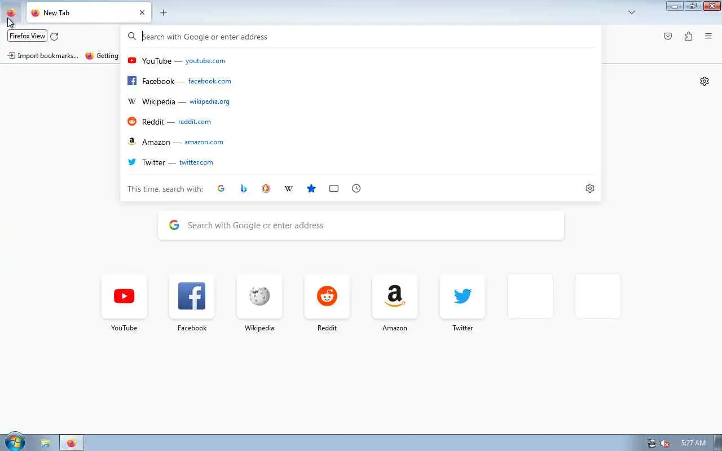Viewport: 722px width, 451px height.
Task: Search this time with DuckDuckGo icon
Action: [266, 188]
